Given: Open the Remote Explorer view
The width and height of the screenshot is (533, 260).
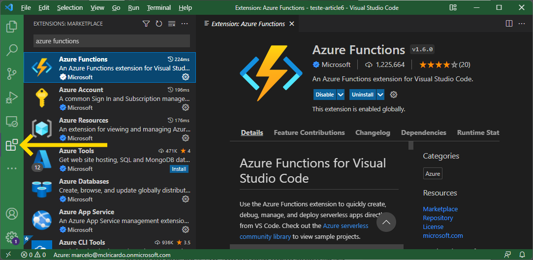Looking at the screenshot, I should click(x=12, y=122).
